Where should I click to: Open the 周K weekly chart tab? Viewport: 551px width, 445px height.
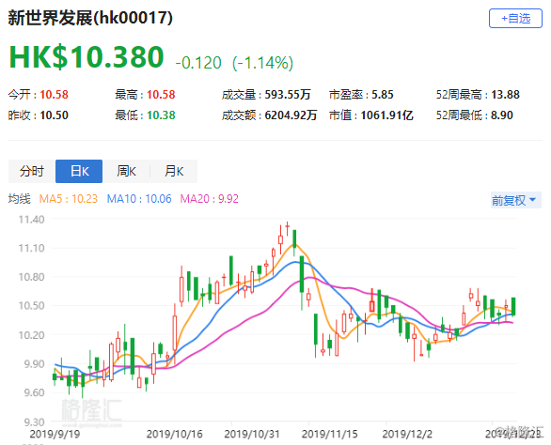127,171
